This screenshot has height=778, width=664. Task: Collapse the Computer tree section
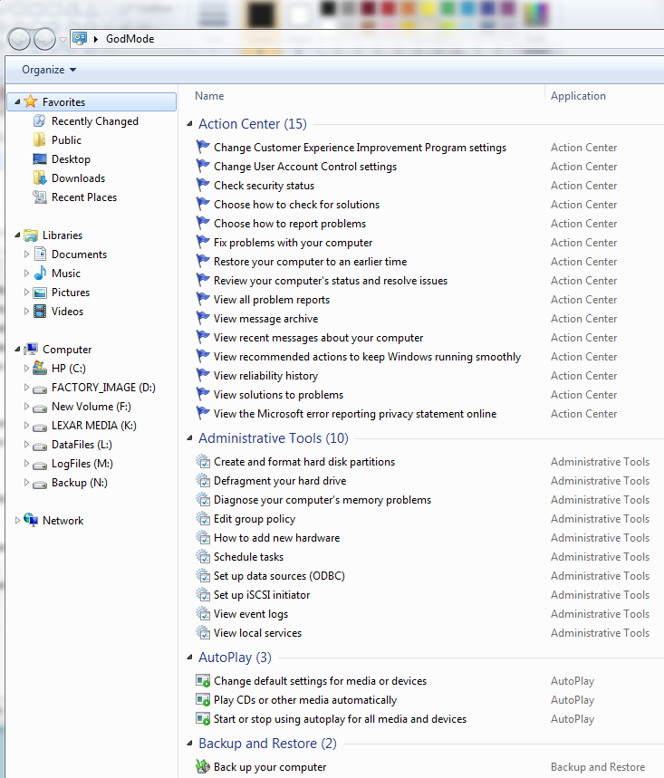pyautogui.click(x=17, y=350)
